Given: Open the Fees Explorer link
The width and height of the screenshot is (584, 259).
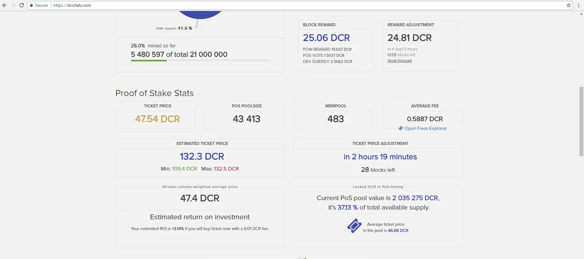Looking at the screenshot, I should click(x=426, y=128).
